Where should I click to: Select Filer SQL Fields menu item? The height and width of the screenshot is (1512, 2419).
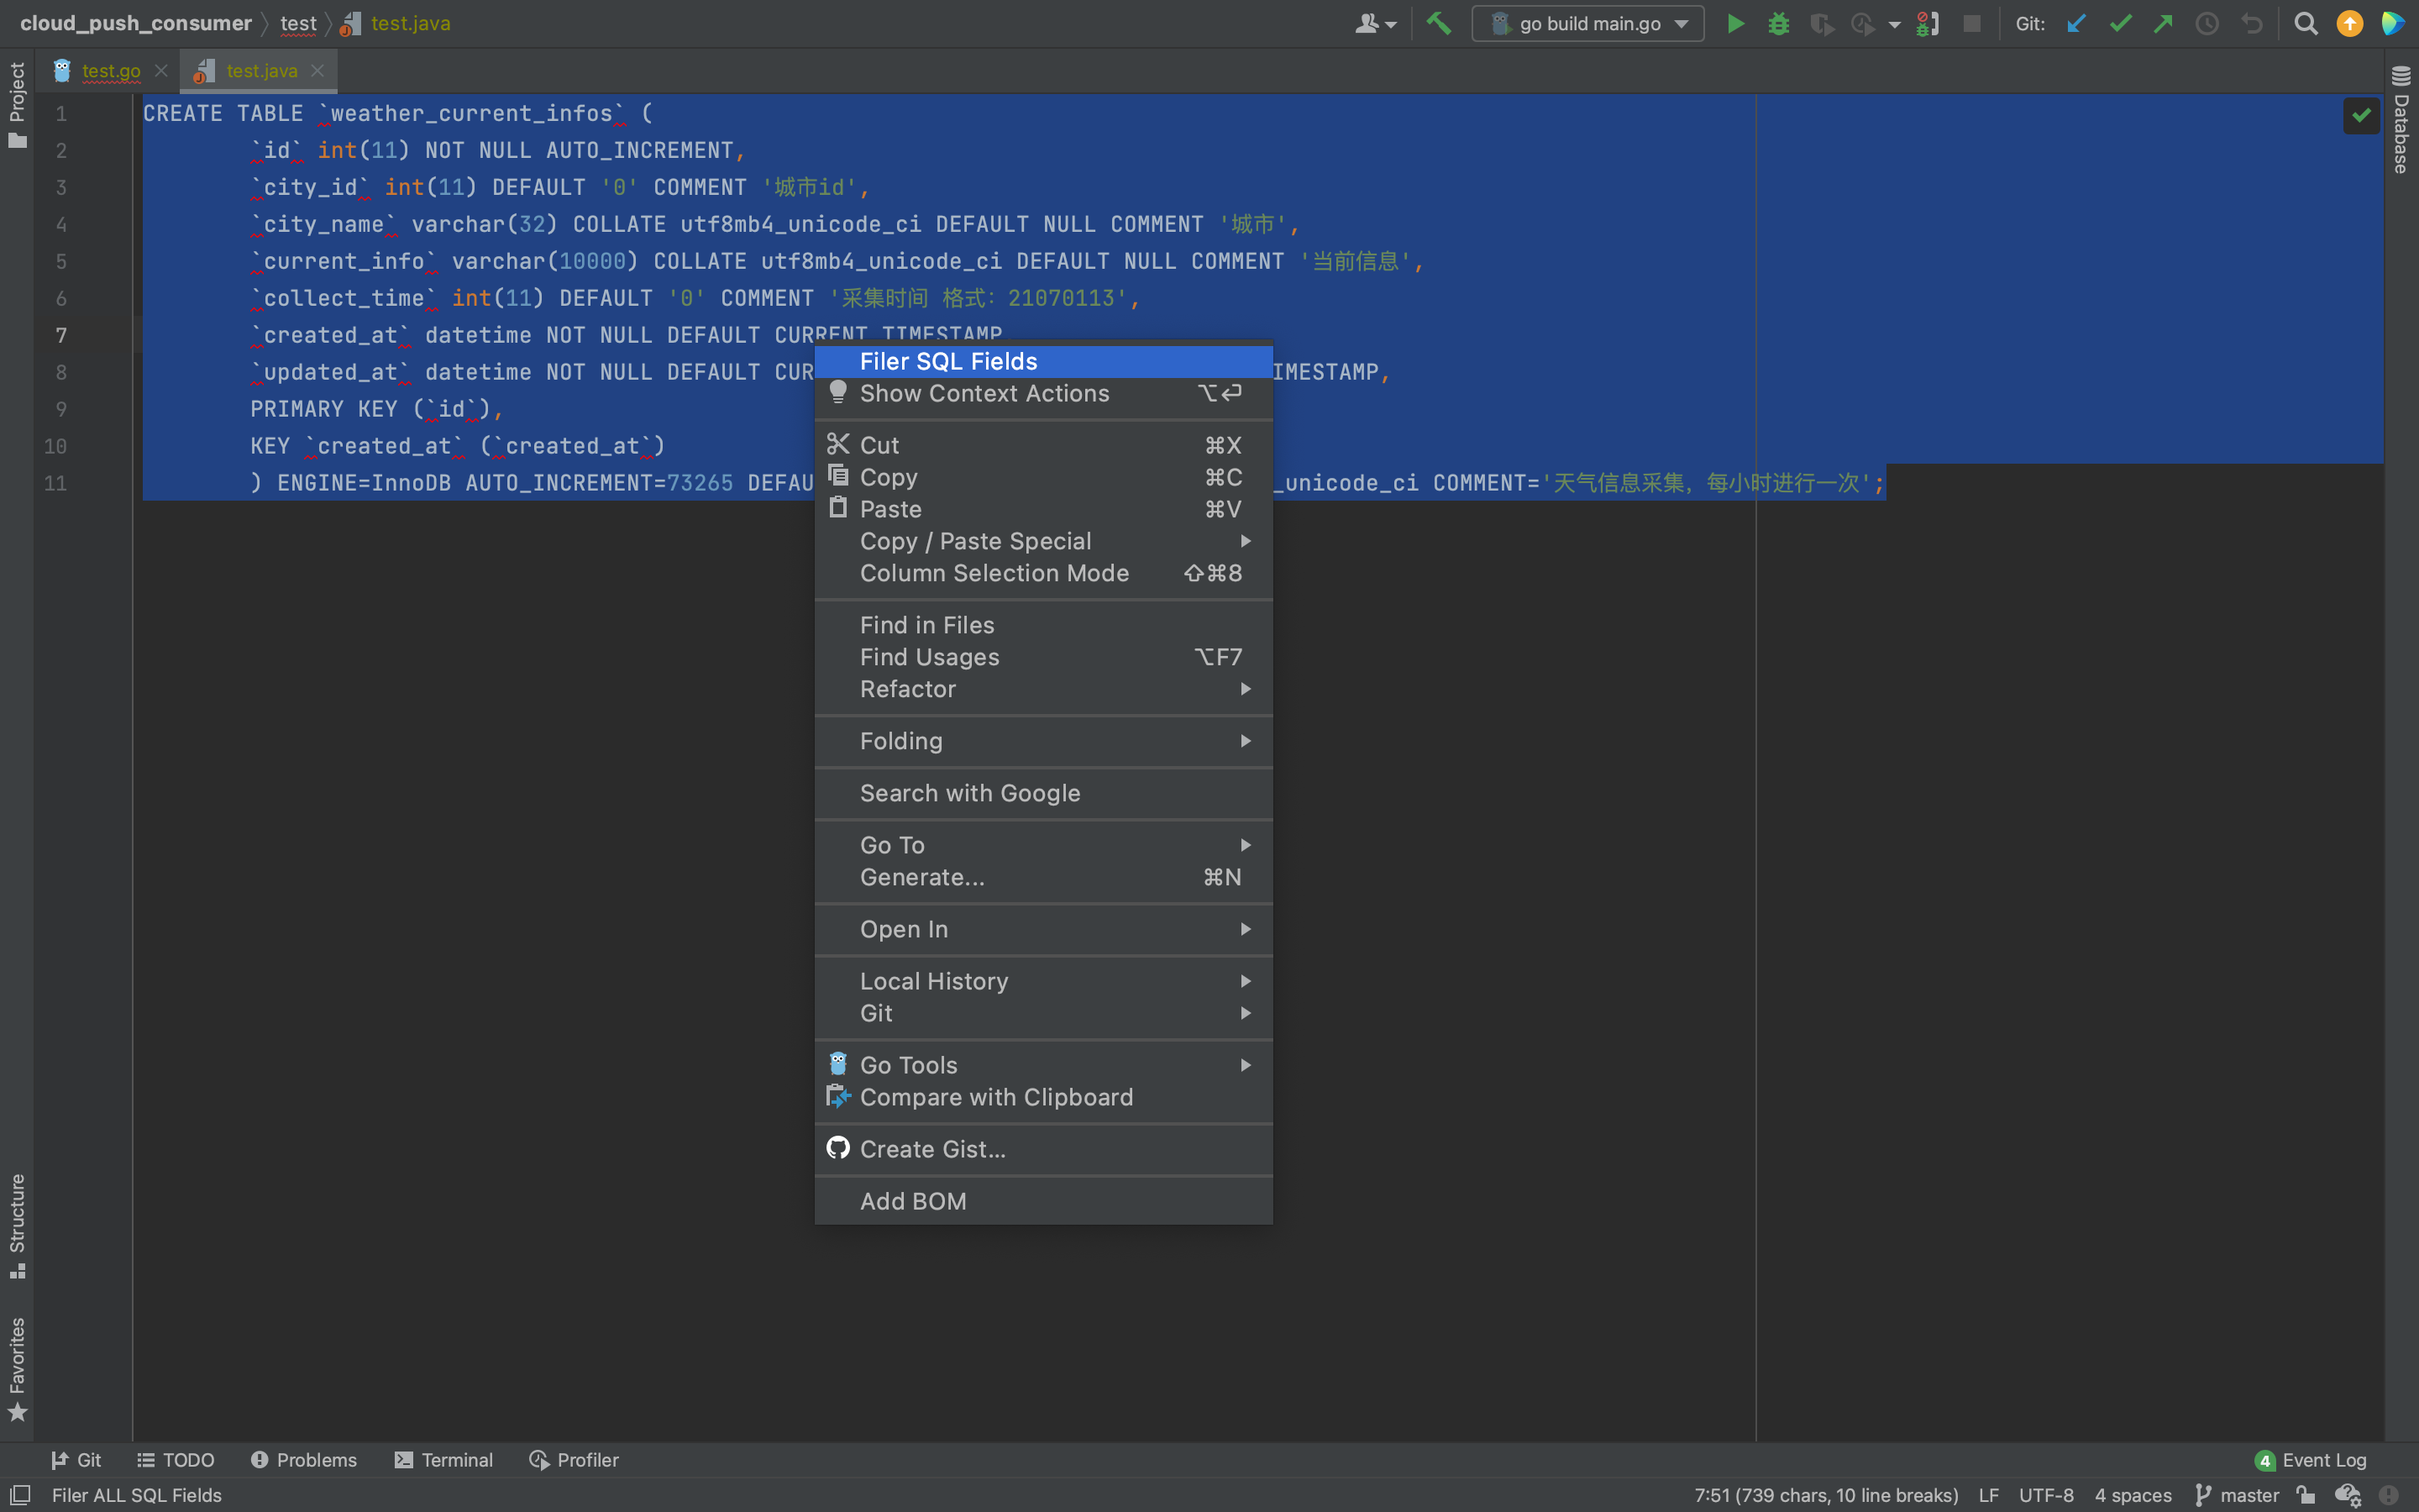[x=947, y=361]
